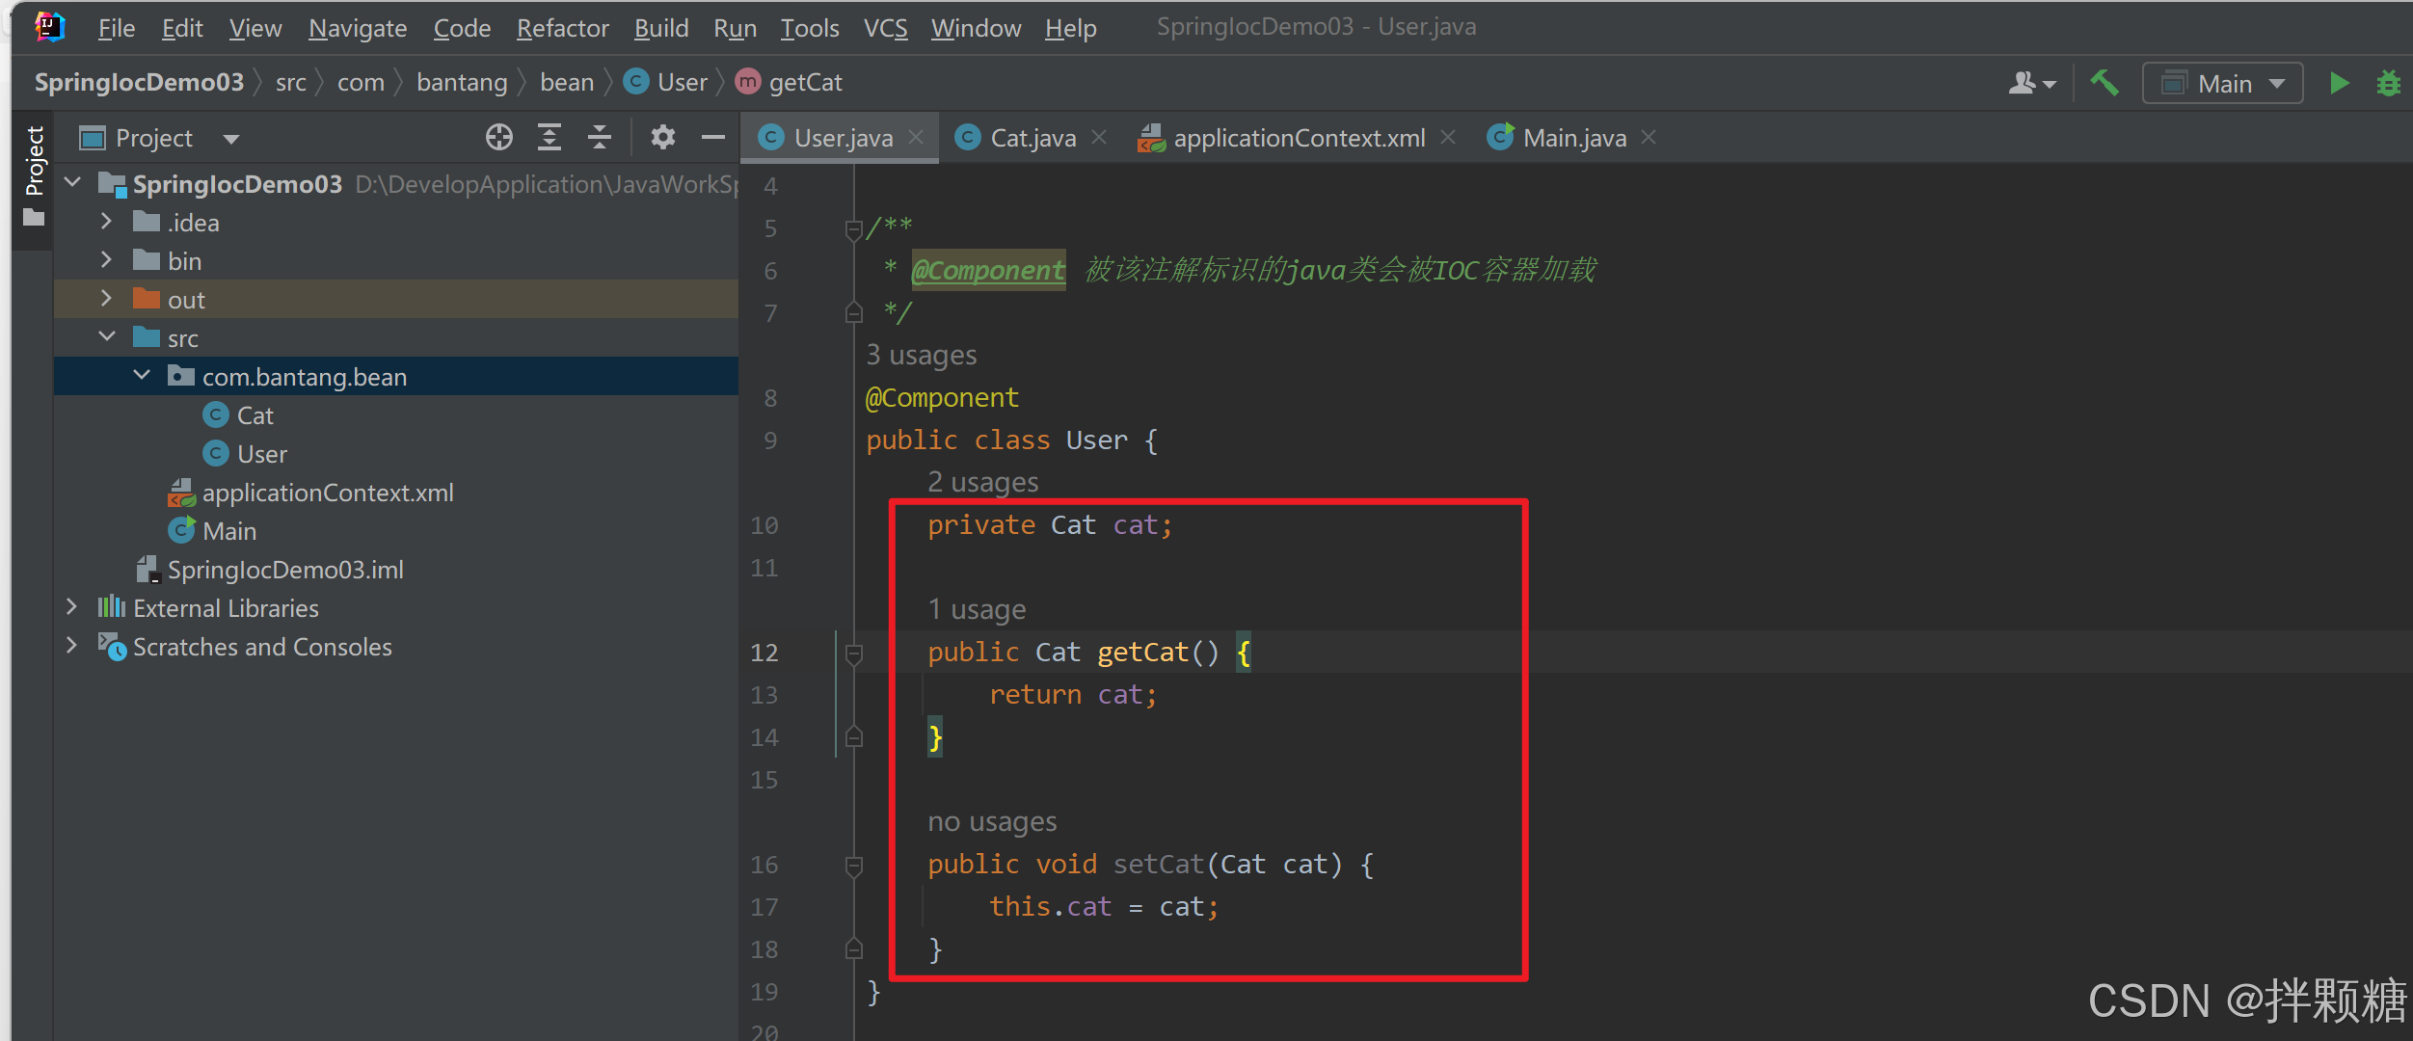Open the Main run configuration dropdown
2413x1041 pixels.
tap(2222, 84)
